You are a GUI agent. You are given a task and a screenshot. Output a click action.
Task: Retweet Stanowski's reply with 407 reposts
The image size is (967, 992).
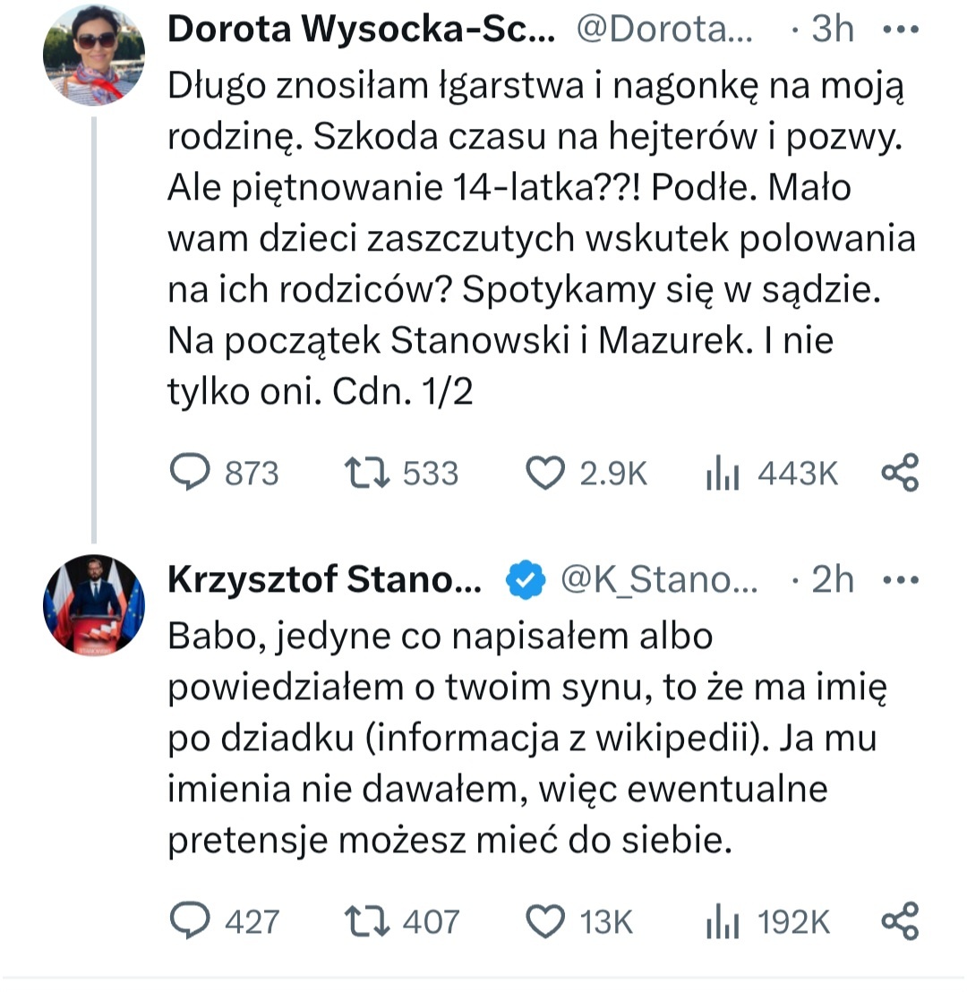pyautogui.click(x=367, y=921)
